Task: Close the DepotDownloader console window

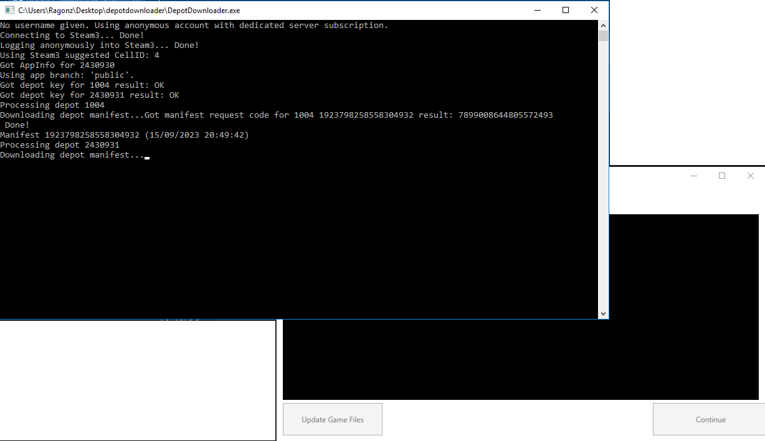Action: tap(594, 10)
